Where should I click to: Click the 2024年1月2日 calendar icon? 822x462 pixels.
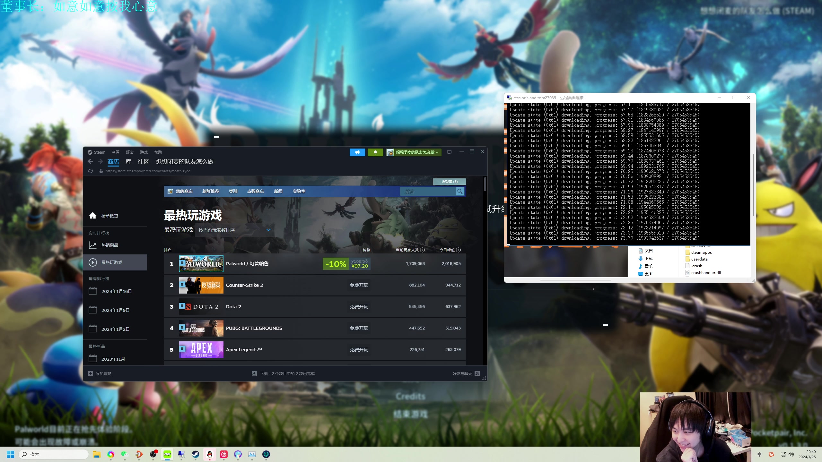(93, 329)
